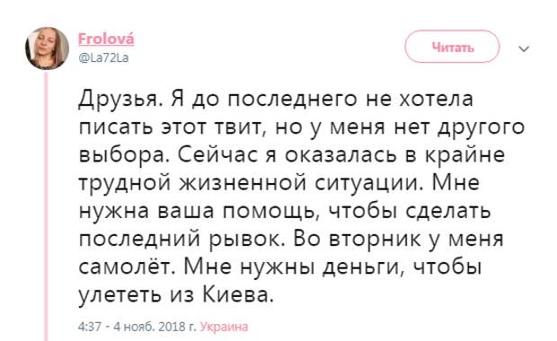
Task: Click the word "Киева" at the tweet end
Action: point(238,295)
